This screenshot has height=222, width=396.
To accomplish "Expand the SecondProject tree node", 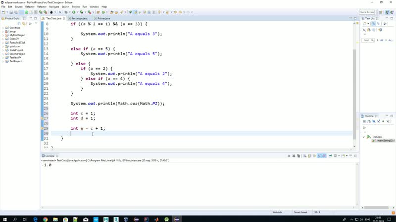I will pos(3,54).
